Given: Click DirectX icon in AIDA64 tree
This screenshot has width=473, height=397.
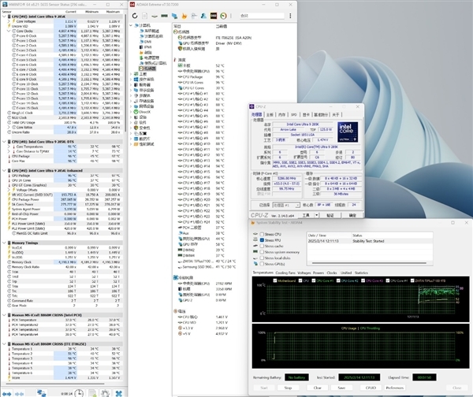Looking at the screenshot, I should click(x=136, y=112).
